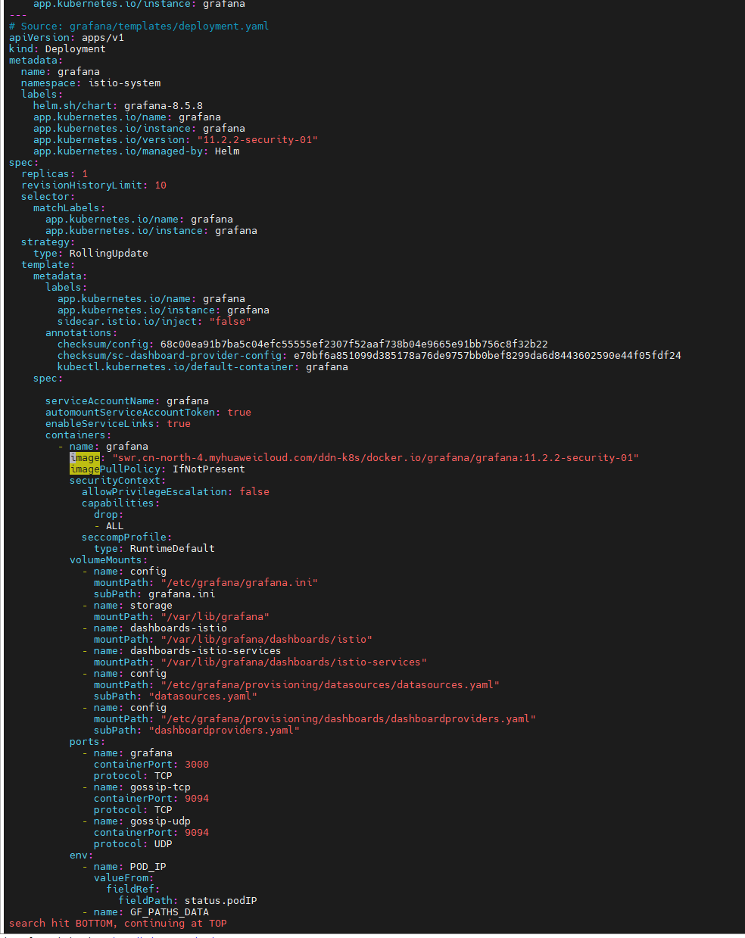The height and width of the screenshot is (938, 745).
Task: Select the 'protocol: UDP' line
Action: tap(133, 843)
